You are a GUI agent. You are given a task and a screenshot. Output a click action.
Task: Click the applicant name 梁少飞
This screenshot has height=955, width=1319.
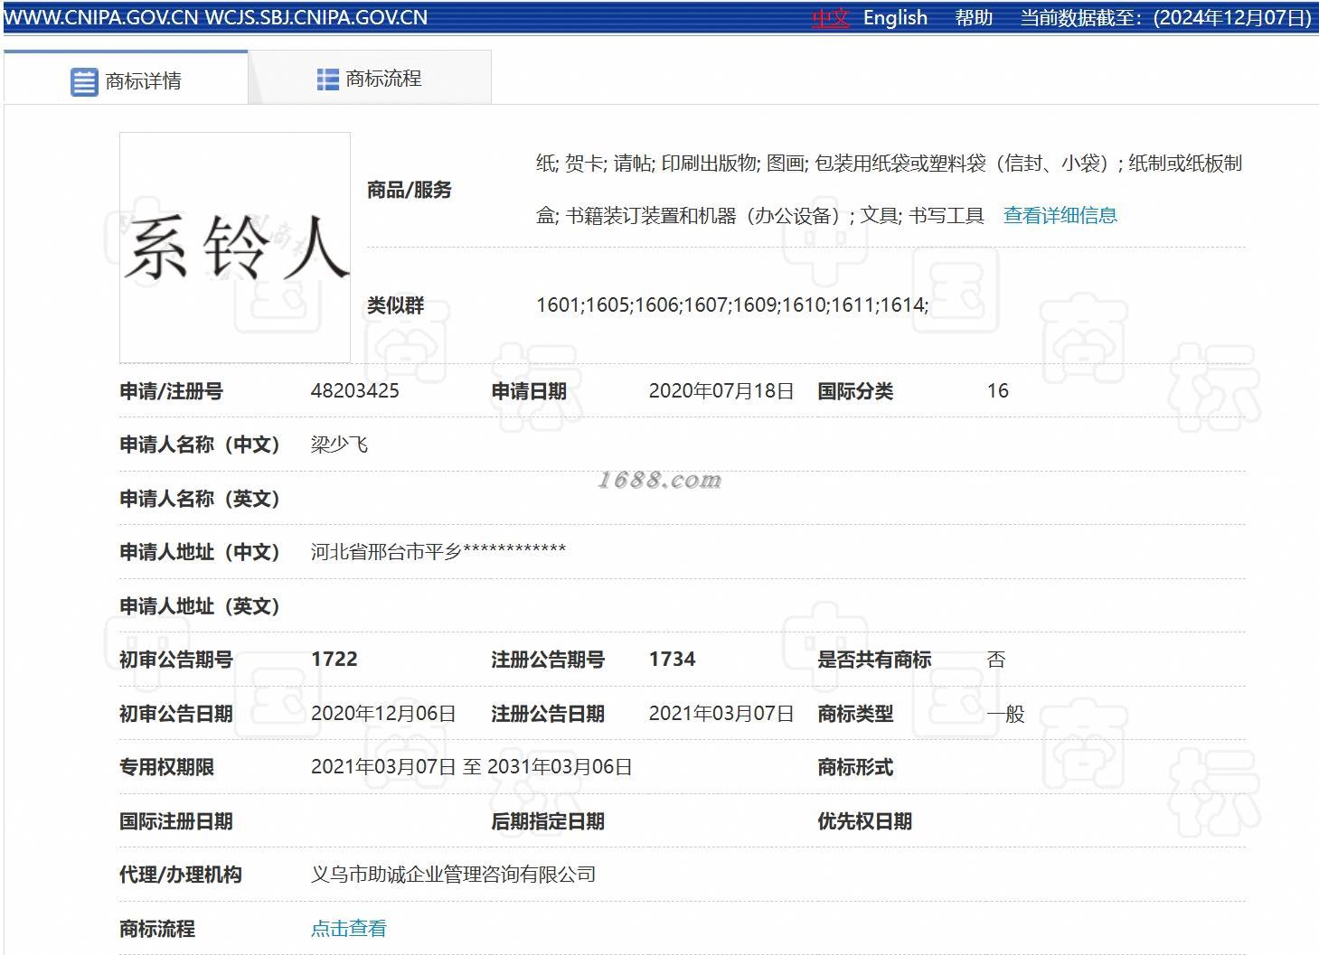click(x=340, y=445)
